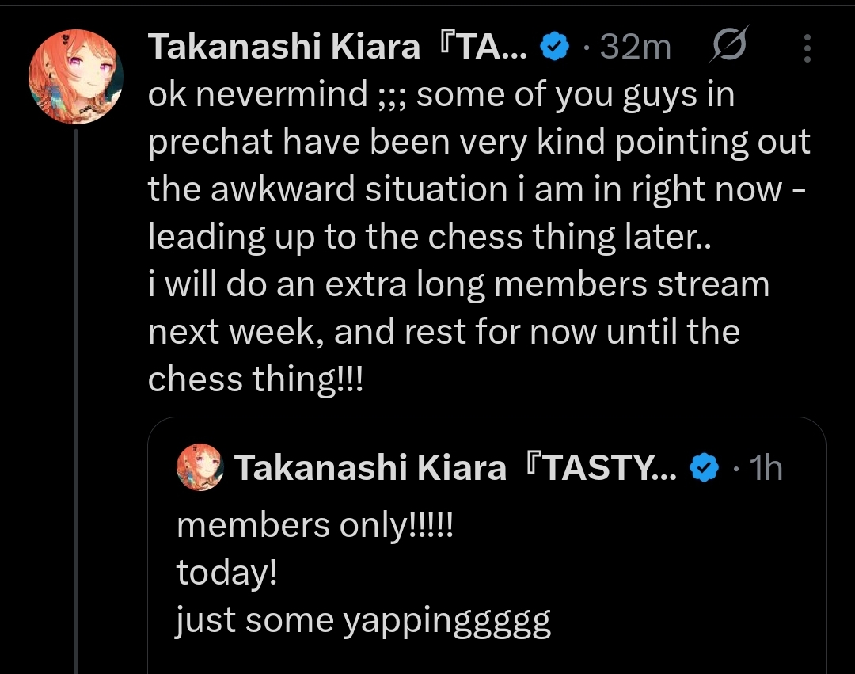This screenshot has height=674, width=855.
Task: Click the verified badge in the quoted tweet
Action: click(x=704, y=469)
